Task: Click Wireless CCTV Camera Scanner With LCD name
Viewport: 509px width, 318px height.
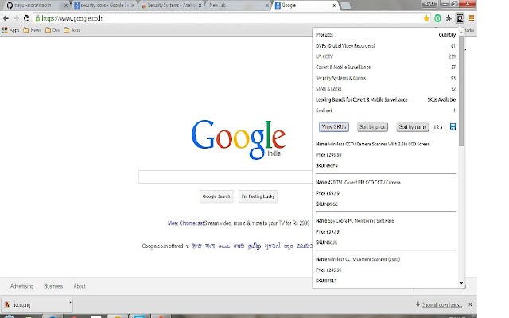Action: point(379,144)
